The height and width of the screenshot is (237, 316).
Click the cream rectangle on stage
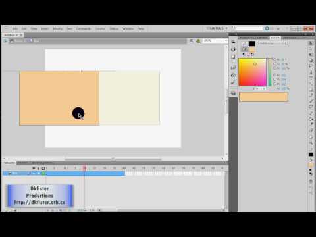130,98
